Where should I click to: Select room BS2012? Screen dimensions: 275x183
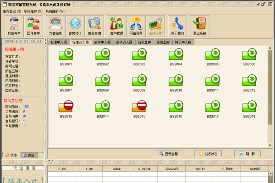[249, 83]
